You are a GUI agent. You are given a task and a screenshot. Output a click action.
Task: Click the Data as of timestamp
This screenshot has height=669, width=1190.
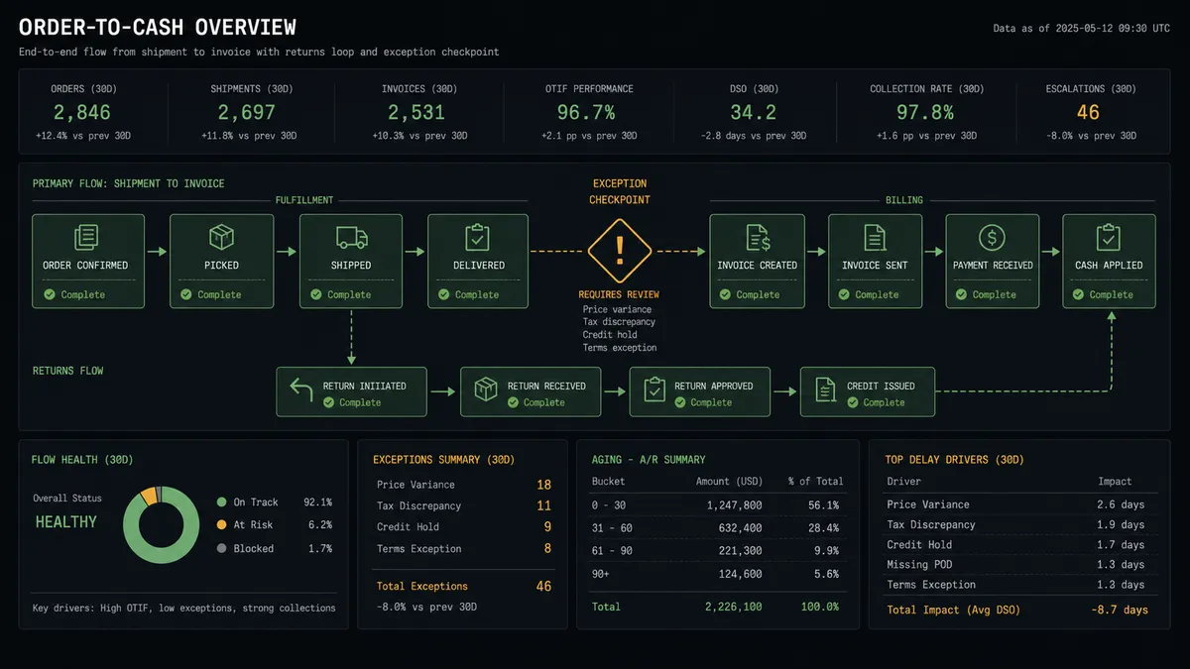[1082, 29]
